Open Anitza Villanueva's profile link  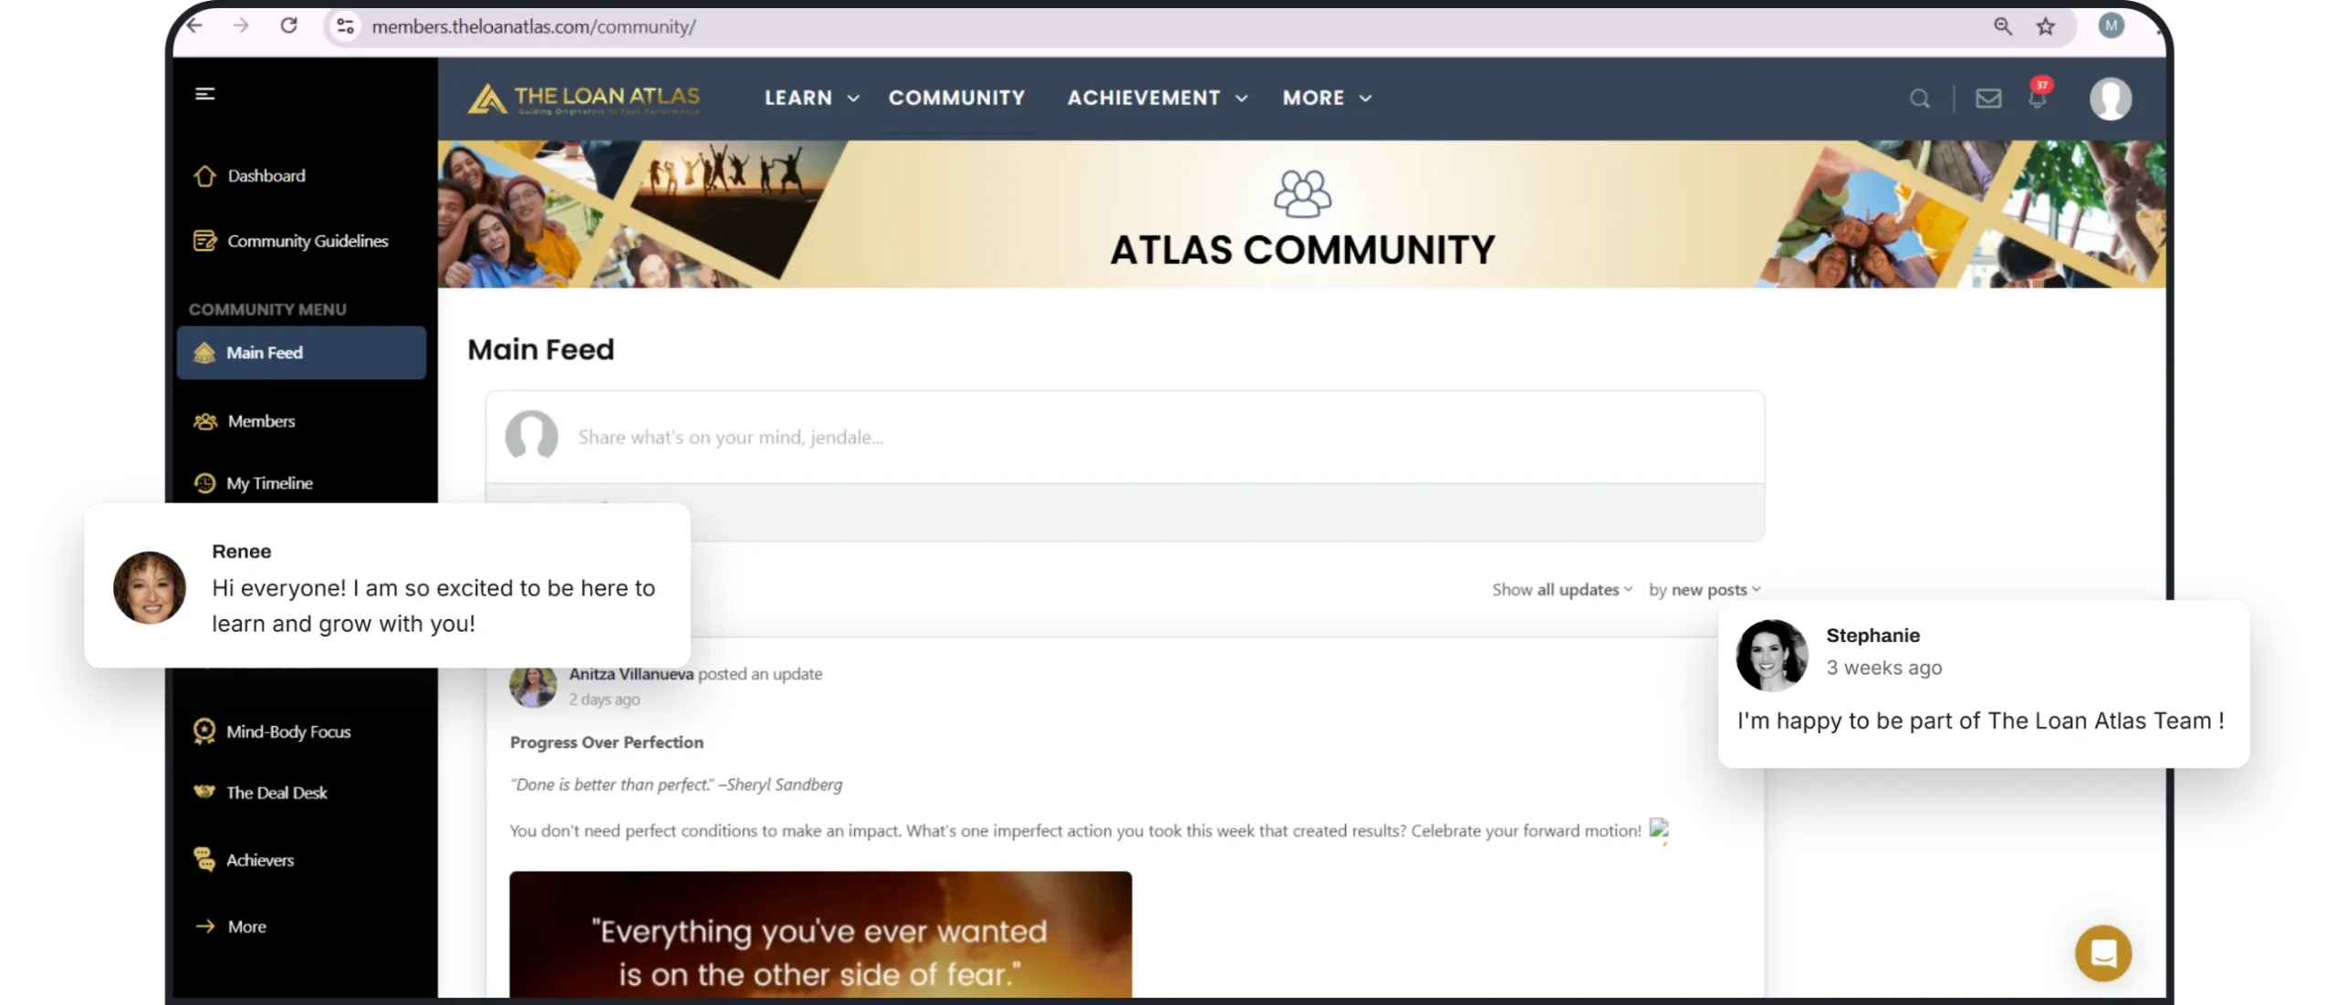(x=631, y=674)
